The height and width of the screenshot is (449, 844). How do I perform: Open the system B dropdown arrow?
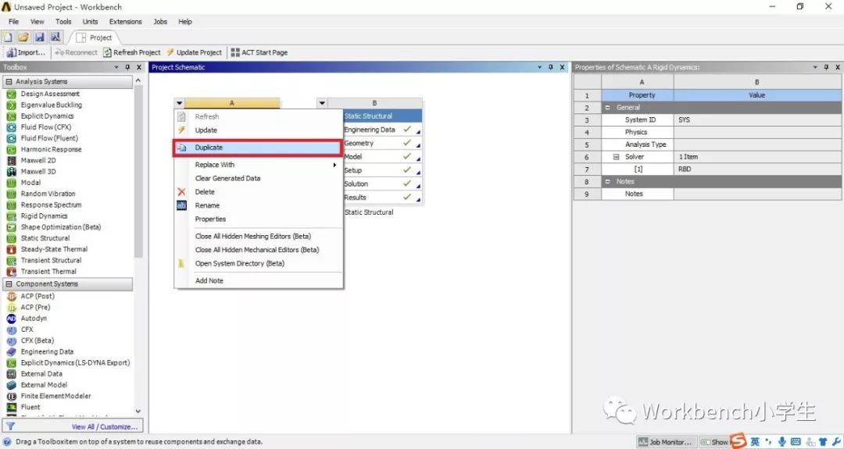(x=322, y=103)
